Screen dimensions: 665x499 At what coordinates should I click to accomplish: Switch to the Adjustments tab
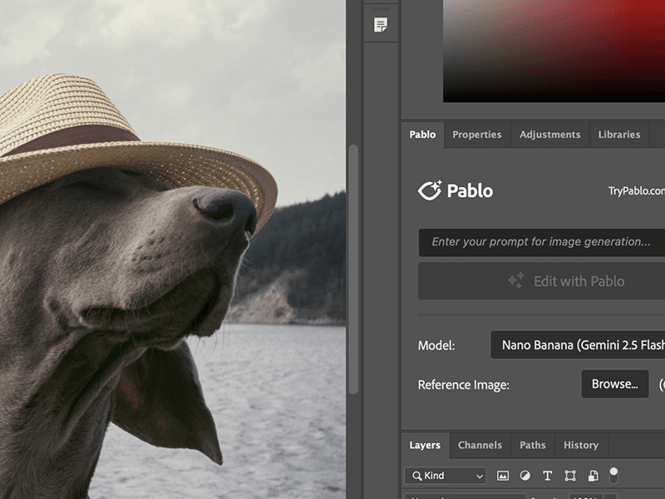pos(549,134)
